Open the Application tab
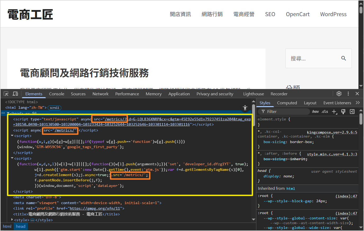Viewport: 364px width, 231px height. coord(179,94)
